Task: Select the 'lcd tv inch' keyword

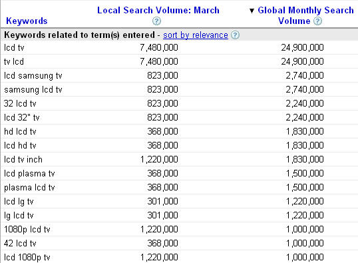Action: pyautogui.click(x=23, y=159)
